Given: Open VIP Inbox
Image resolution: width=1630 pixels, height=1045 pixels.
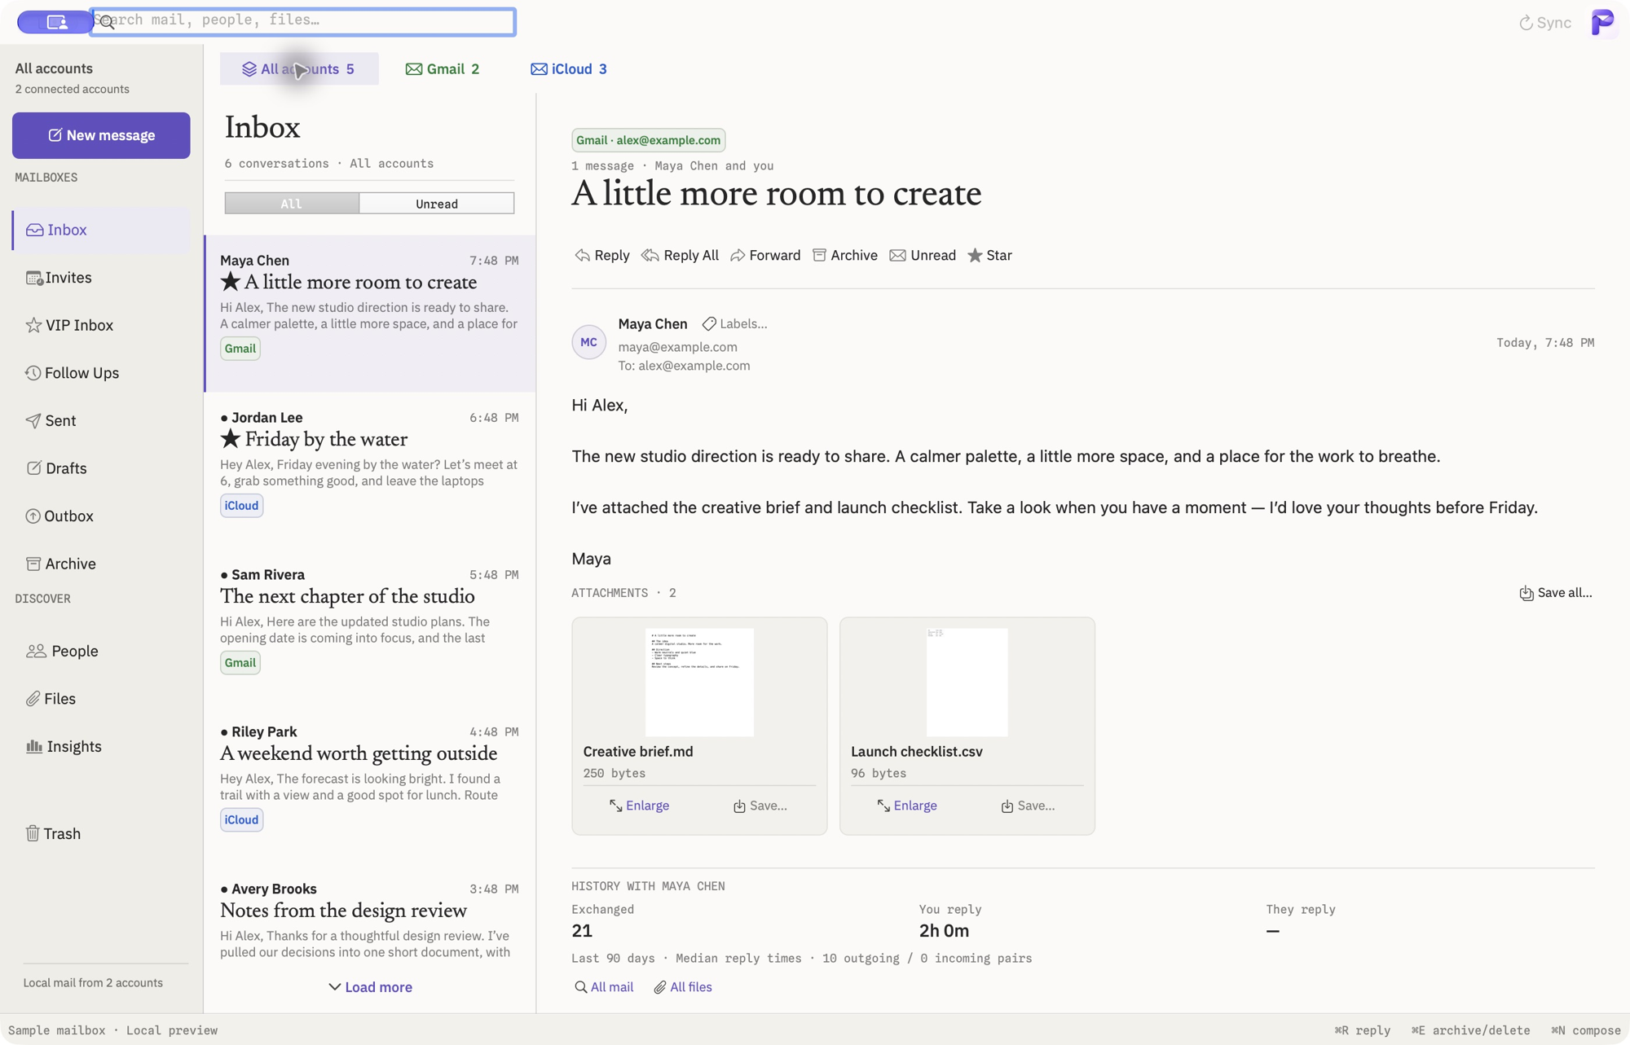Looking at the screenshot, I should tap(101, 325).
